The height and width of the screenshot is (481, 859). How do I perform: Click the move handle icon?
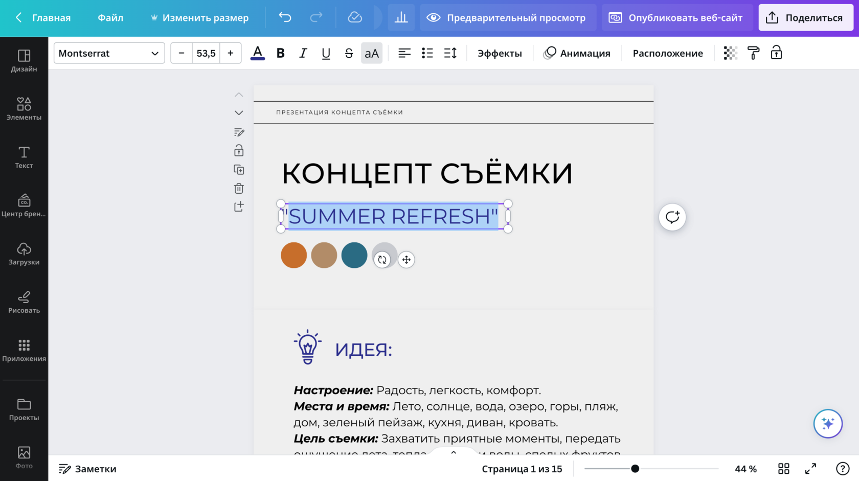click(406, 260)
